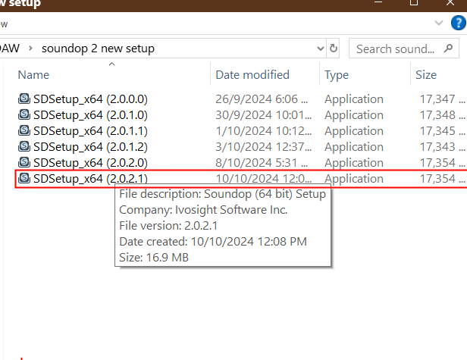Click the SDSetup_x64 (2.0.2.0) installer icon

point(24,163)
